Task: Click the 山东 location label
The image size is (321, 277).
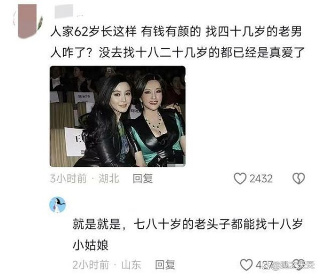Action: pos(131,265)
